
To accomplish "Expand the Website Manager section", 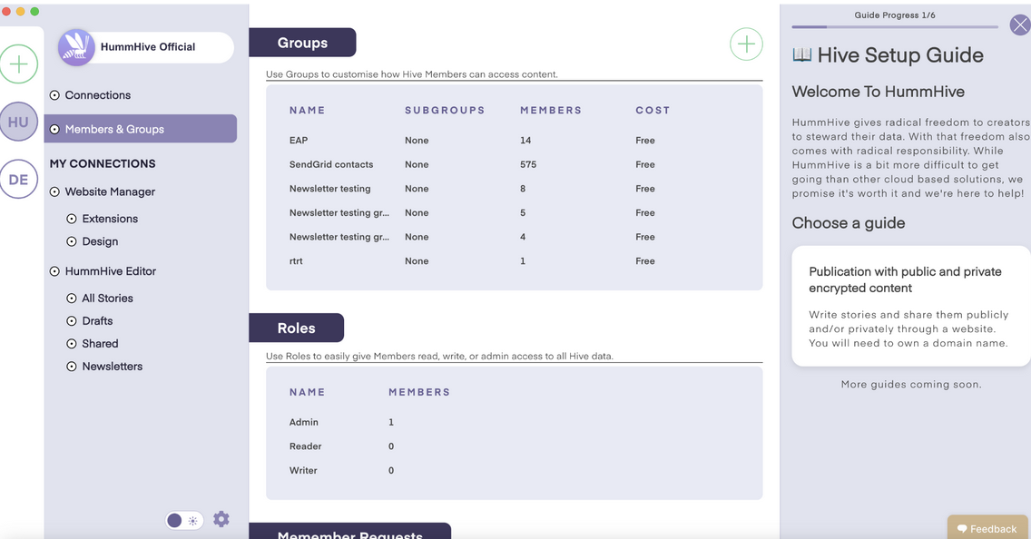I will click(55, 192).
